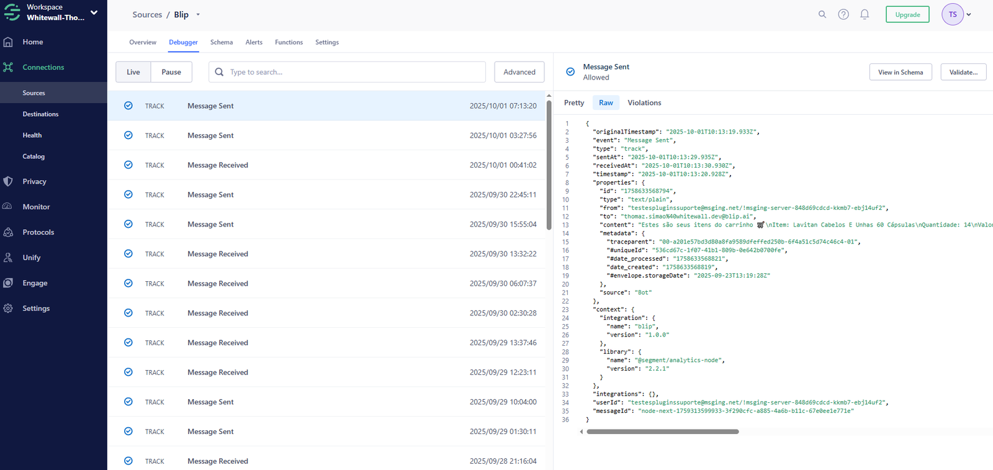Select Message Sent event at 2025/09/30 15:55:04
The height and width of the screenshot is (470, 993).
pyautogui.click(x=326, y=224)
